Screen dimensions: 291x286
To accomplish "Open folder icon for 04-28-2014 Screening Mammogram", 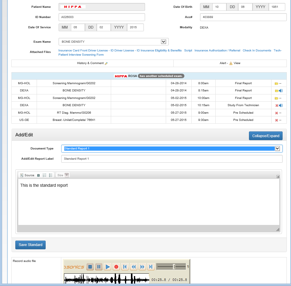I will [276, 83].
